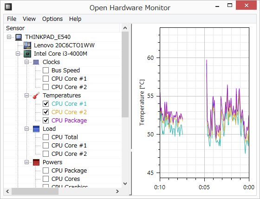Enable the CPU Package power checkbox
Screen dimensions: 260x199
point(45,171)
